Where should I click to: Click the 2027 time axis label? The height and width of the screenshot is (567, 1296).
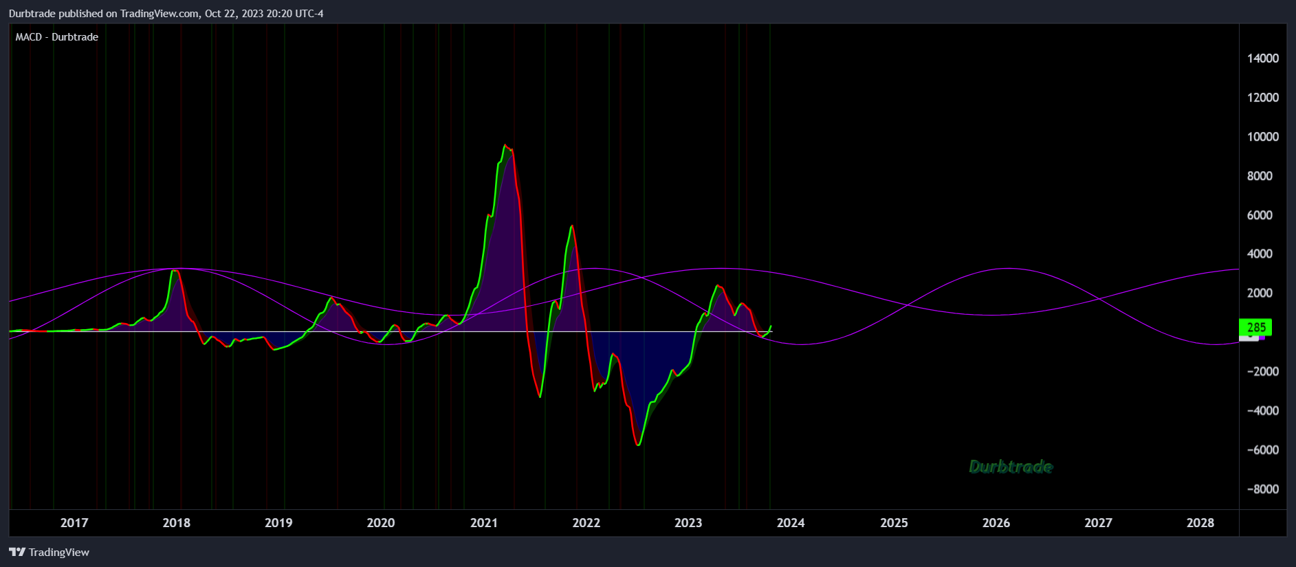[1098, 523]
